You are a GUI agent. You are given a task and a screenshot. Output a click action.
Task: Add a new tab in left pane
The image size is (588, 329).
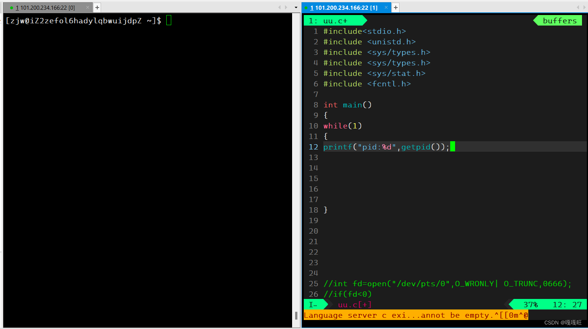pos(97,8)
